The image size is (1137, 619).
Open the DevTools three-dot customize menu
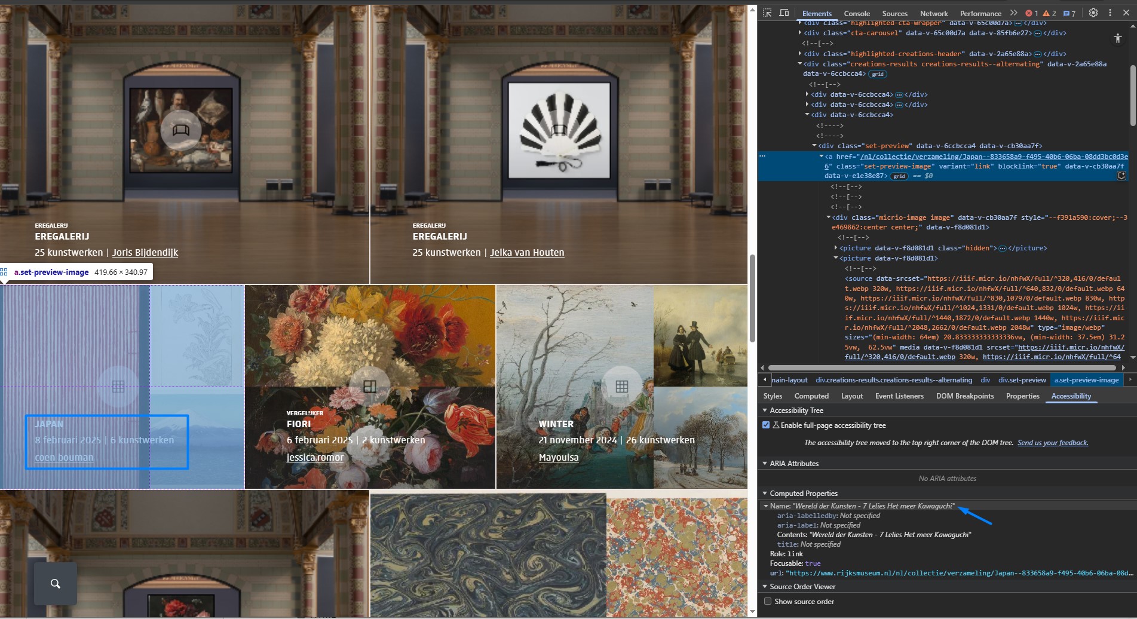1110,13
